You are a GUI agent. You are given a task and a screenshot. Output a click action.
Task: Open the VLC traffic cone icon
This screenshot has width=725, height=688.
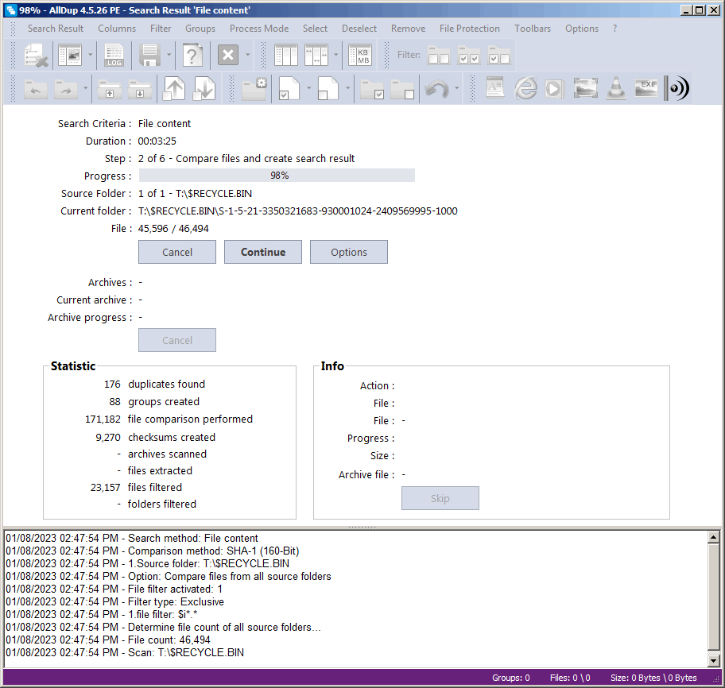click(615, 88)
